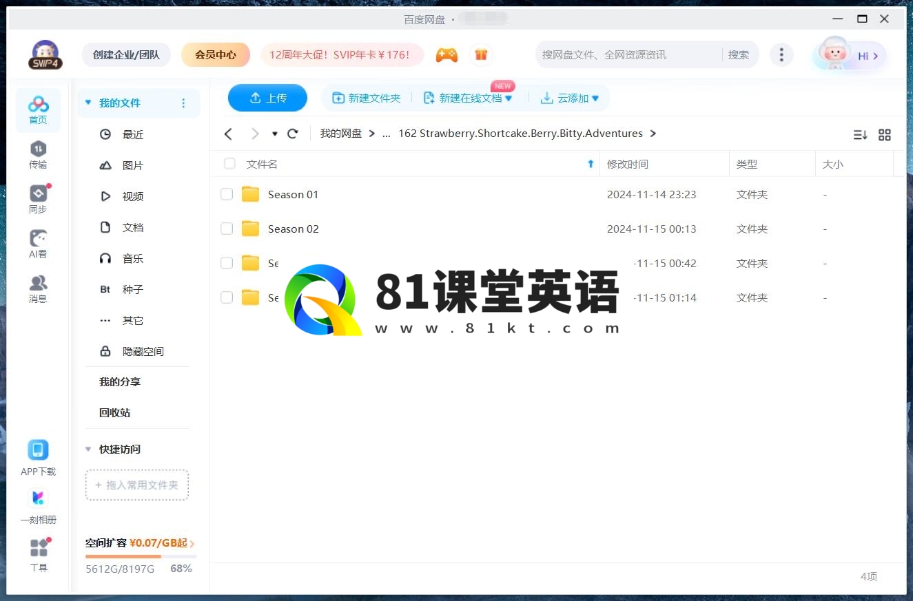Screen dimensions: 913x601
Task: Check the Season 02 row checkbox
Action: coord(227,229)
